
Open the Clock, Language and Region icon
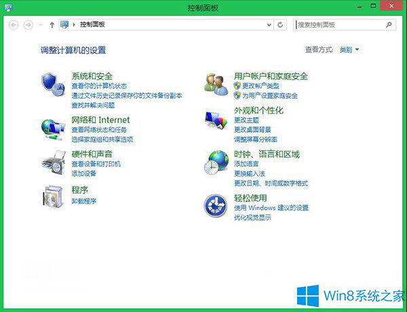click(216, 162)
